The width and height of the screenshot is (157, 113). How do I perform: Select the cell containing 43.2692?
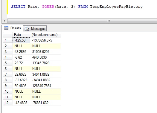tap(21, 52)
